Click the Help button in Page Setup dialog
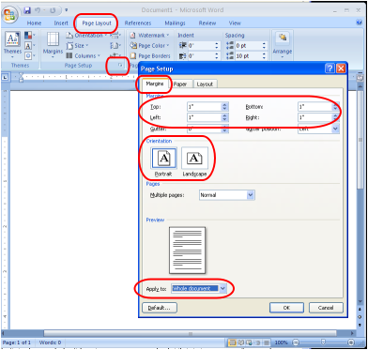This screenshot has height=350, width=368. [x=330, y=68]
